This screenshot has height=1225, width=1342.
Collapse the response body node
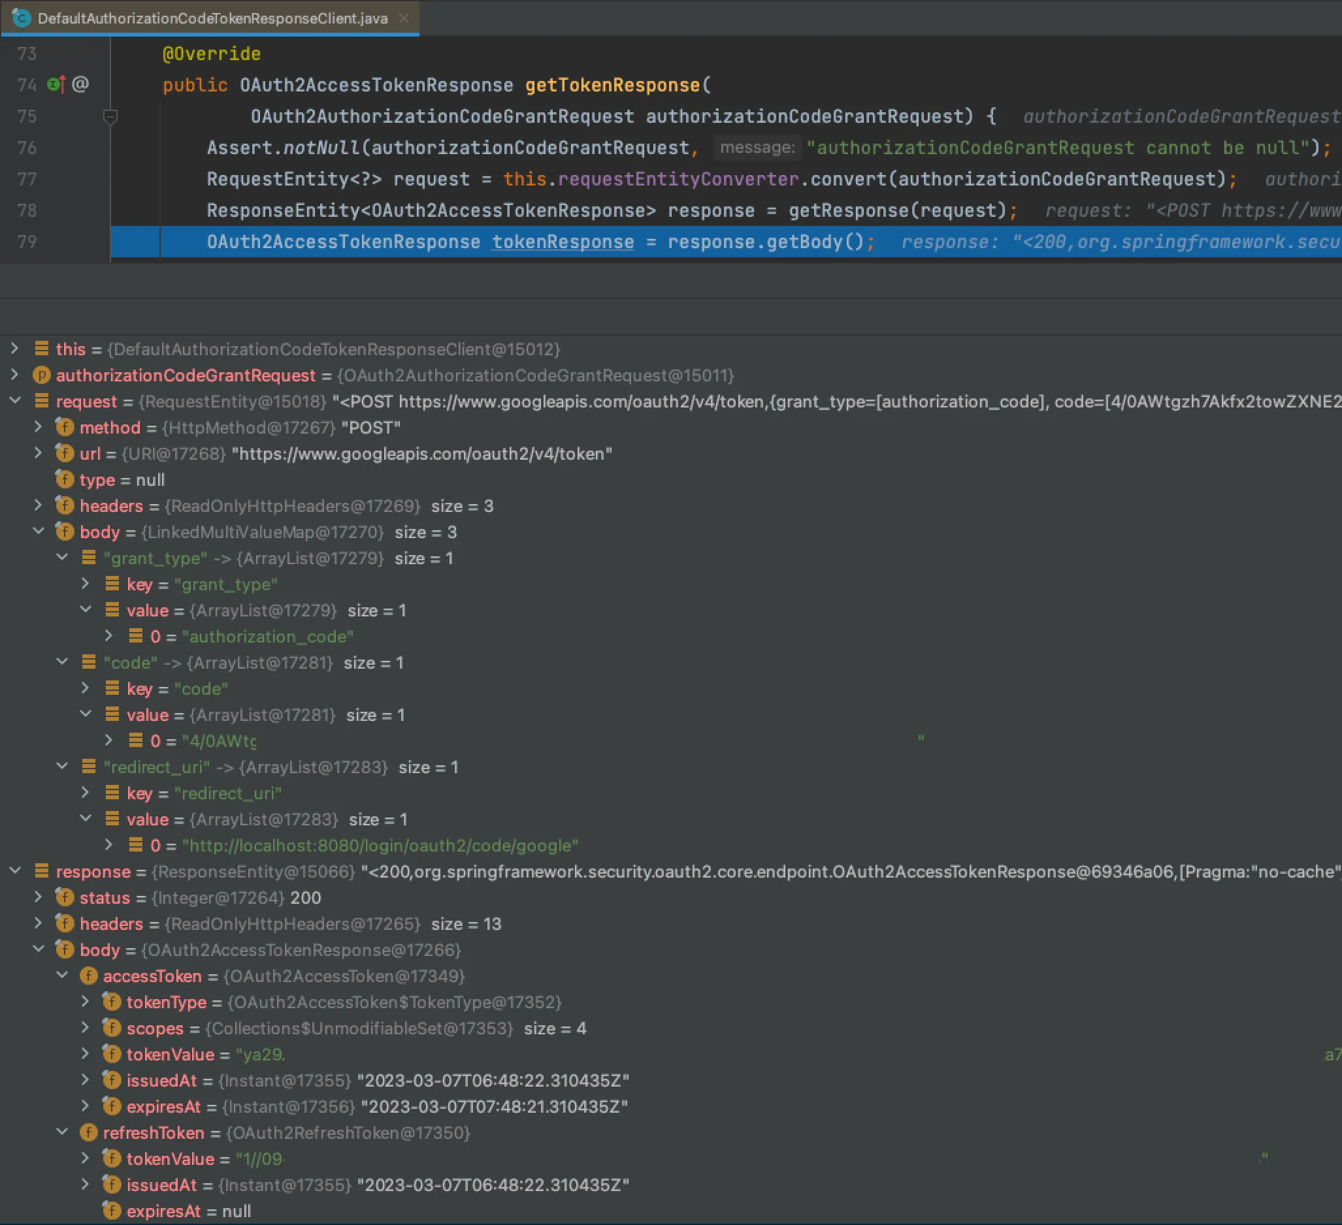[38, 949]
